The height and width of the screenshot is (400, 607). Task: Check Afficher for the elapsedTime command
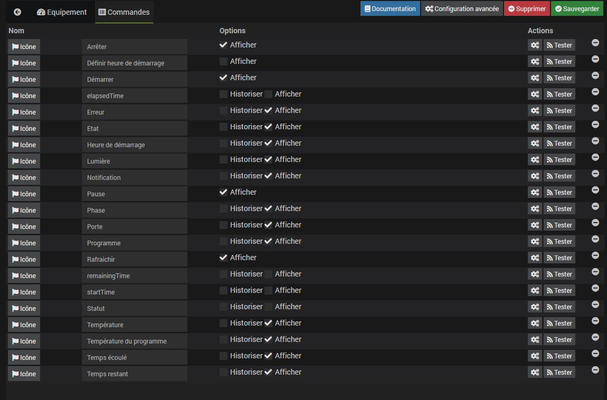[x=268, y=94]
